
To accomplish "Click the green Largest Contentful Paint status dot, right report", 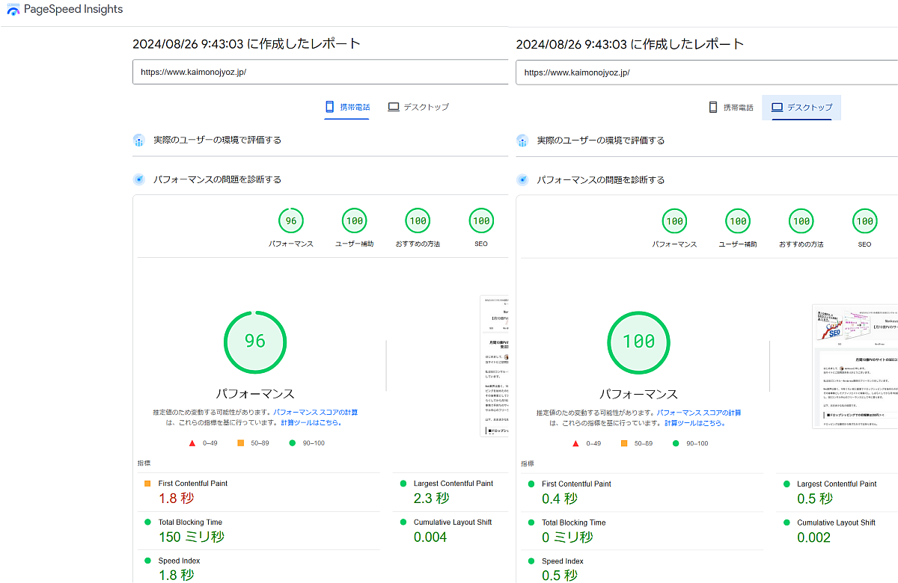I will tap(786, 484).
